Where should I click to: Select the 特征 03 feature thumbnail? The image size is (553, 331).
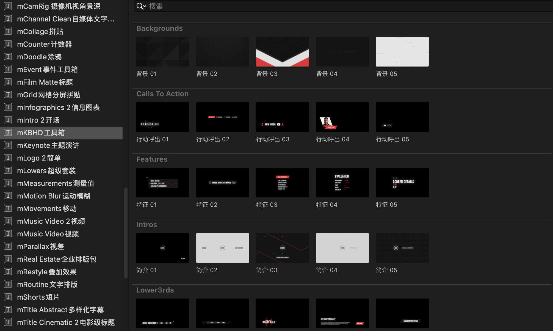point(283,183)
